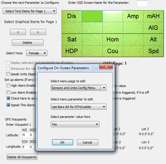
Task: Open the Select Voice Female dropdown
Action: pyautogui.click(x=37, y=53)
